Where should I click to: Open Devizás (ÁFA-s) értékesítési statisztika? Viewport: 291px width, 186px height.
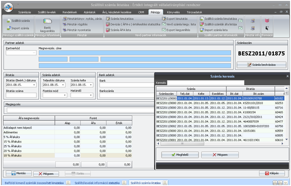[133, 24]
